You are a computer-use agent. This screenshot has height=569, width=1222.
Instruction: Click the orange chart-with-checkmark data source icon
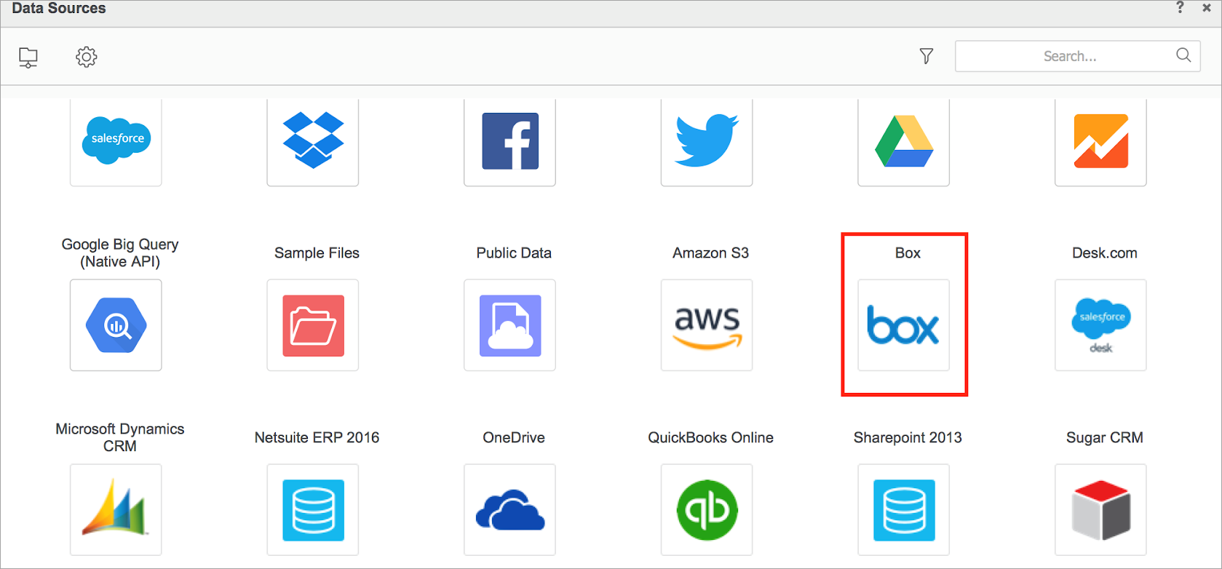1100,141
